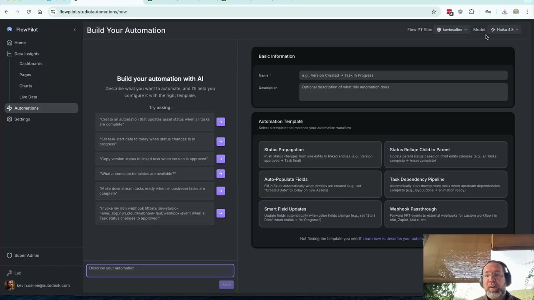Open Pages in the sidebar

tap(25, 75)
